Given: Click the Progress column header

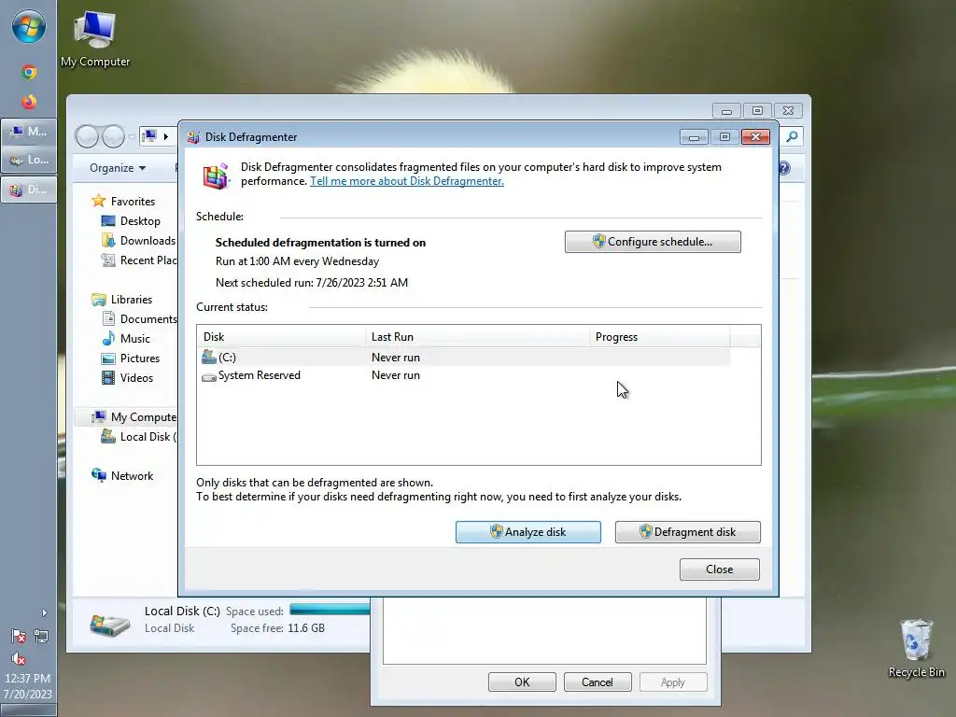Looking at the screenshot, I should pyautogui.click(x=660, y=336).
